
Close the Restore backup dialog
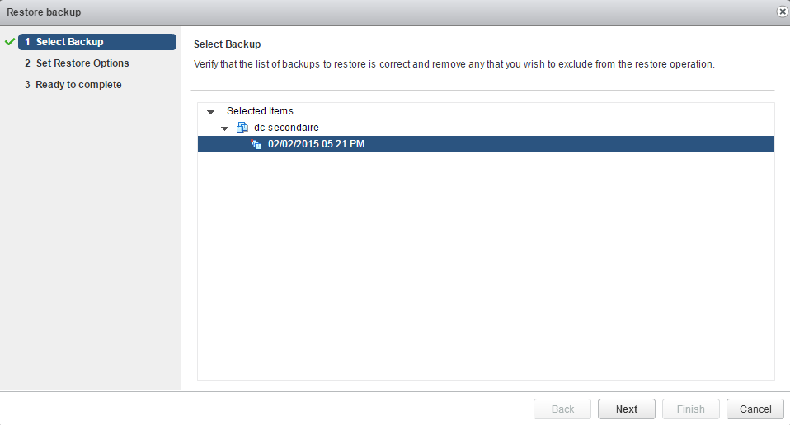point(782,12)
